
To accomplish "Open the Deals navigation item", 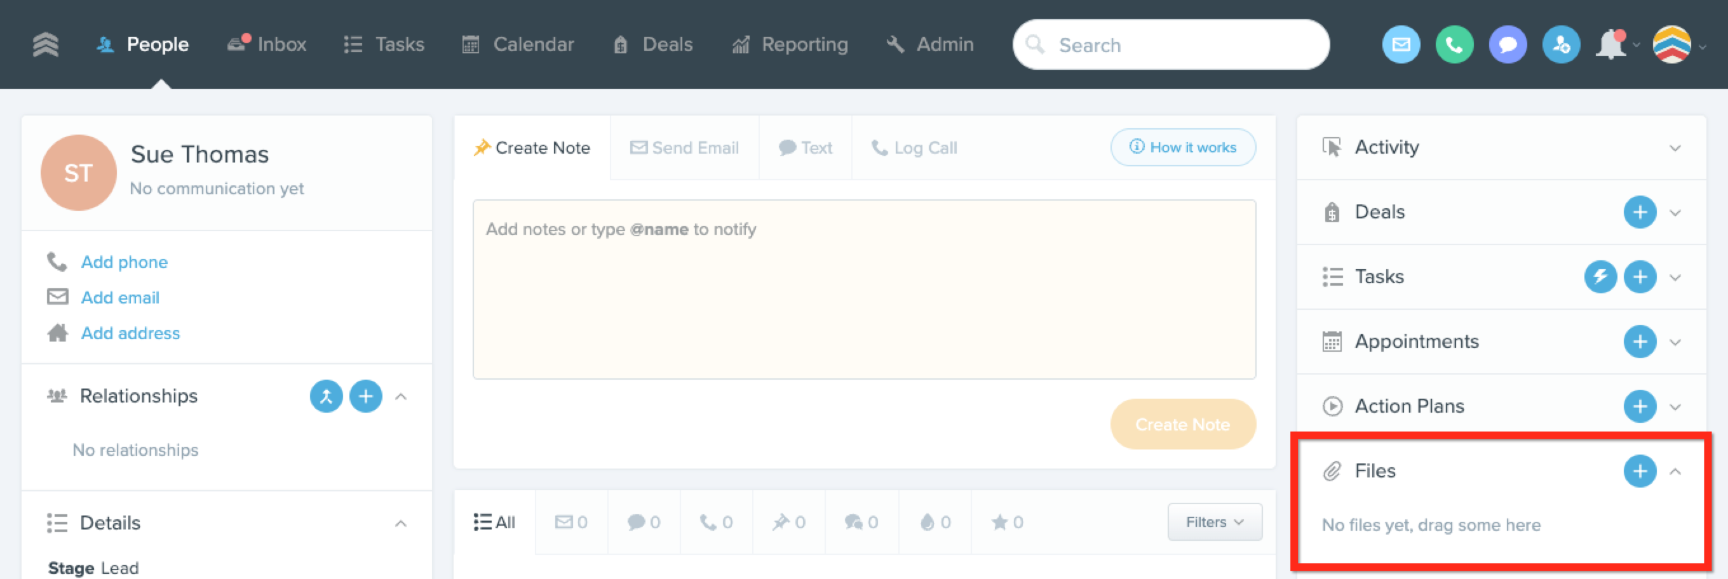I will [652, 44].
